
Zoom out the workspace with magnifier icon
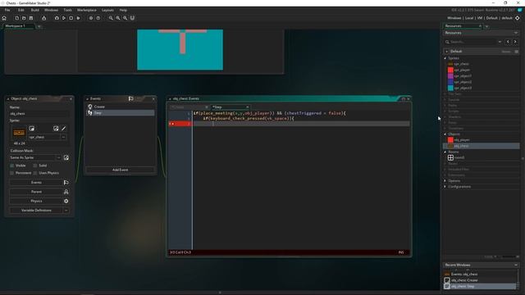(x=111, y=18)
